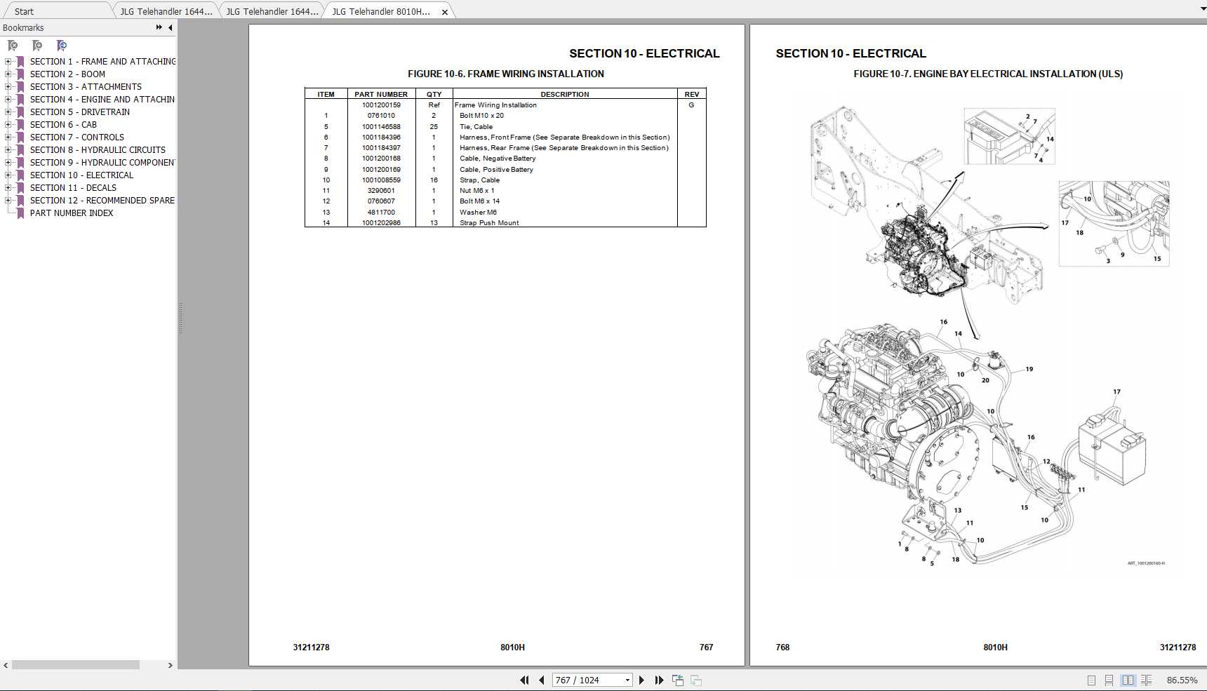The image size is (1207, 691).
Task: Expand SECTION 1 - FRAME AND ATTACHING bookmark
Action: click(8, 62)
